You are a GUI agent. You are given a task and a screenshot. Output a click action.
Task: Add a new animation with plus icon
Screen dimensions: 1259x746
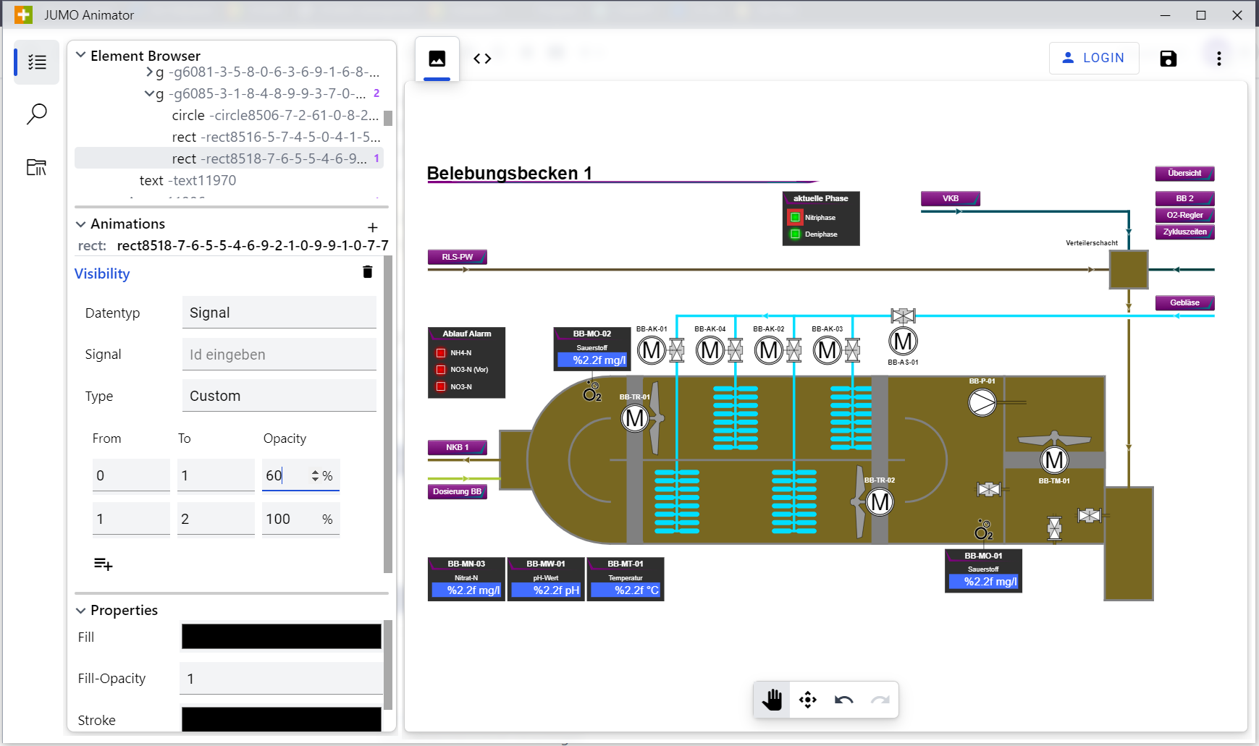[373, 227]
